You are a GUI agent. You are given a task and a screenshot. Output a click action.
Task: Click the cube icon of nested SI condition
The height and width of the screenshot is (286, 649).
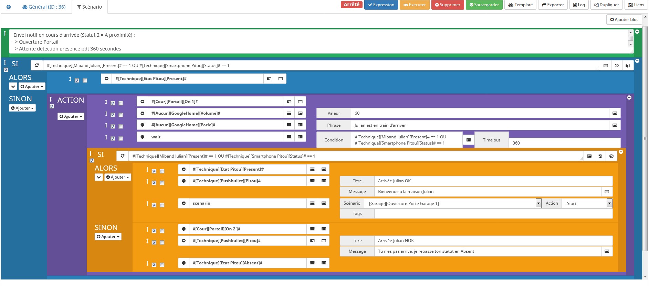611,156
